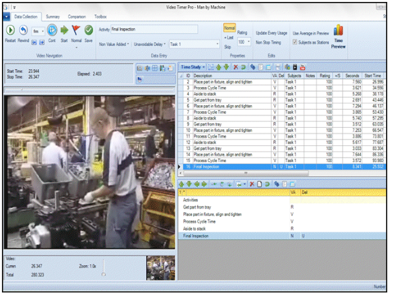Open the Non Value Added dropdown
Viewport: 395px width, 297px height.
[114, 44]
